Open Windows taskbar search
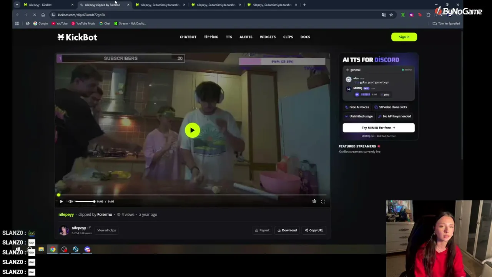492x277 pixels. click(x=29, y=249)
